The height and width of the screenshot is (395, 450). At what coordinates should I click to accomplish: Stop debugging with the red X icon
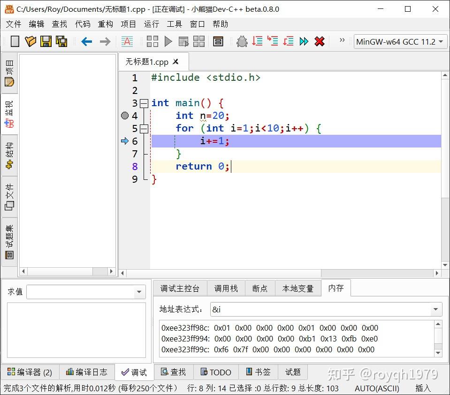[320, 41]
